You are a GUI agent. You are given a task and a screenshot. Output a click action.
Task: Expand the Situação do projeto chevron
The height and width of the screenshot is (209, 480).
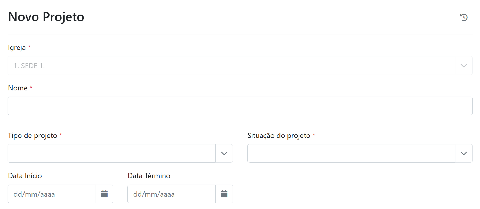464,153
